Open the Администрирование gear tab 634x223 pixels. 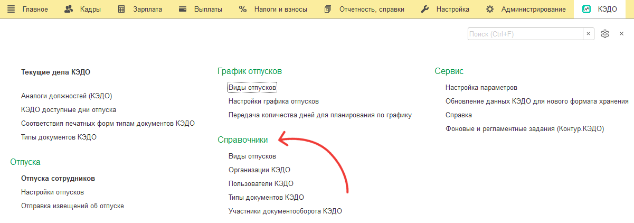click(526, 10)
